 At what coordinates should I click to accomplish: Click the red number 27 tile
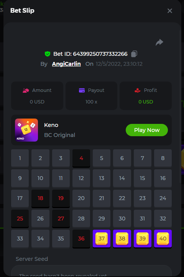tap(61, 219)
